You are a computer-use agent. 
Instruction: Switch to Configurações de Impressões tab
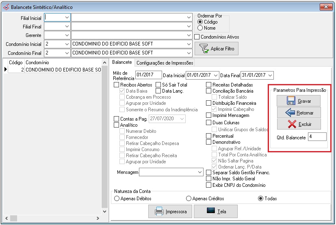tap(165, 63)
